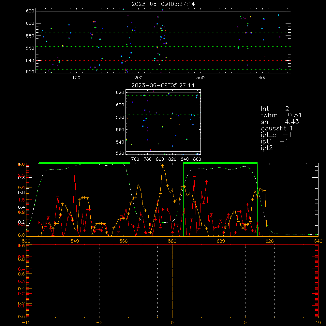Select y-axis label 560 on top plot
326x326 pixels.
click(30, 48)
